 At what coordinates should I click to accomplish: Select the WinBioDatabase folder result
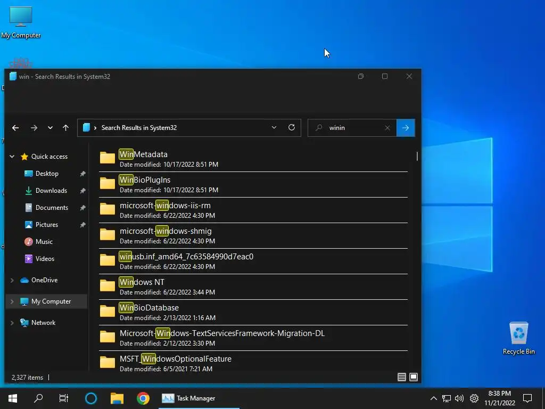[x=253, y=312]
